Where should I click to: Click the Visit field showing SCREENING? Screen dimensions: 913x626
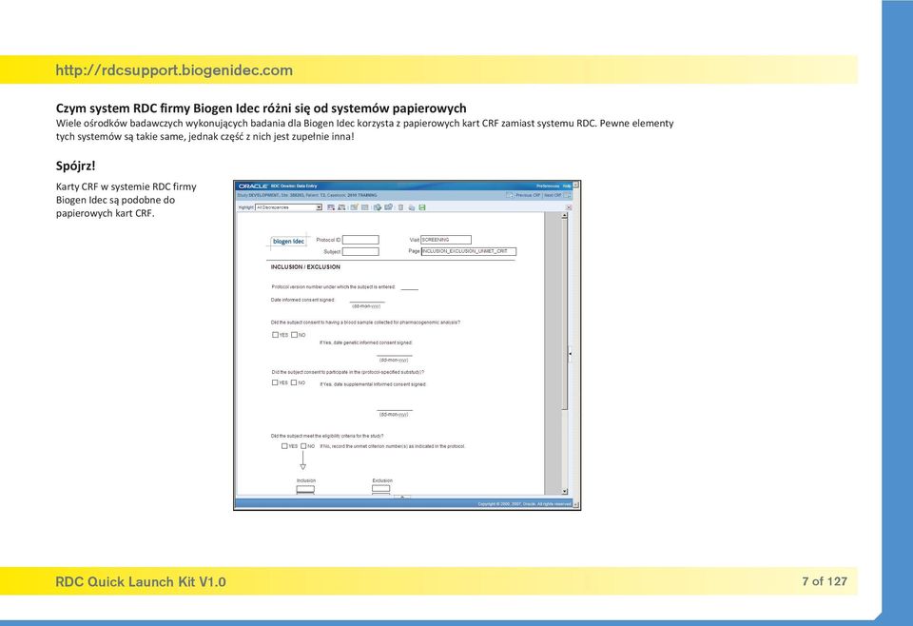(446, 240)
